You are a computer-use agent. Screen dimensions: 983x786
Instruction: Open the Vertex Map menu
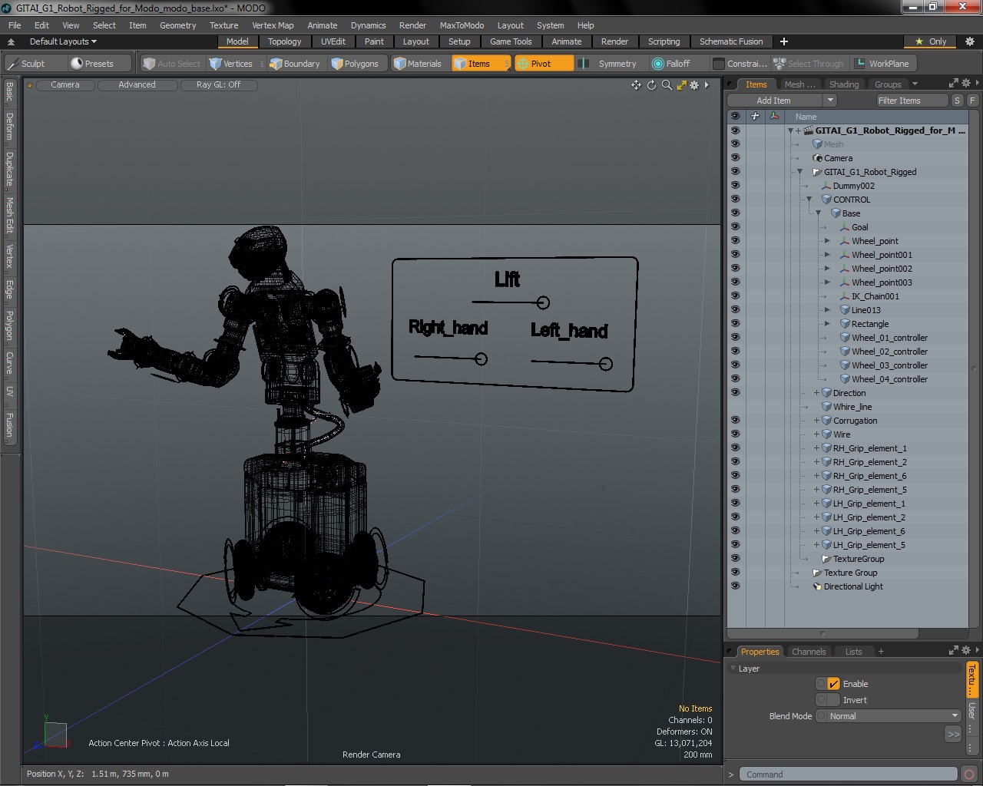click(x=273, y=25)
